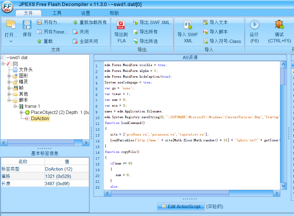Click the 值 column header
The image size is (294, 216).
pyautogui.click(x=67, y=161)
